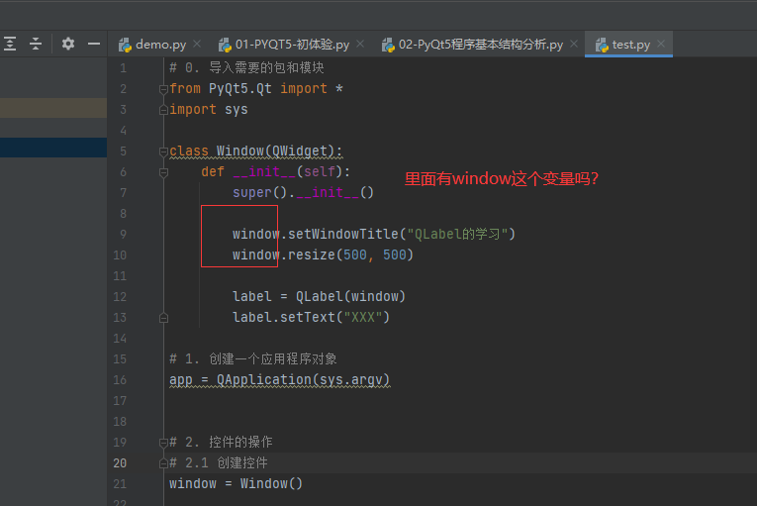Image resolution: width=757 pixels, height=506 pixels.
Task: Toggle fold end marker on line 13
Action: [x=163, y=318]
